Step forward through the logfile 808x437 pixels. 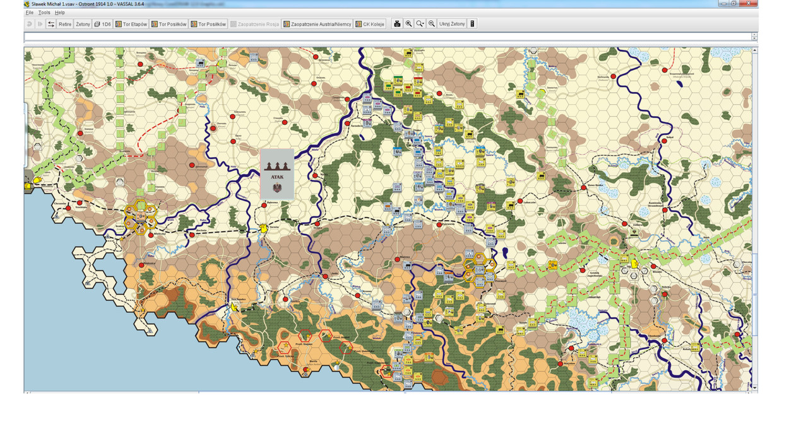pyautogui.click(x=40, y=24)
